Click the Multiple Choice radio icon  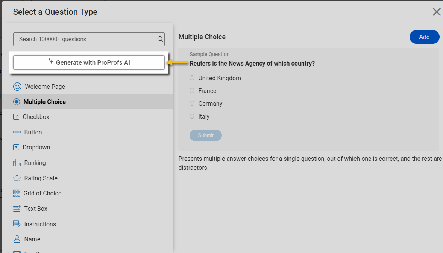17,102
